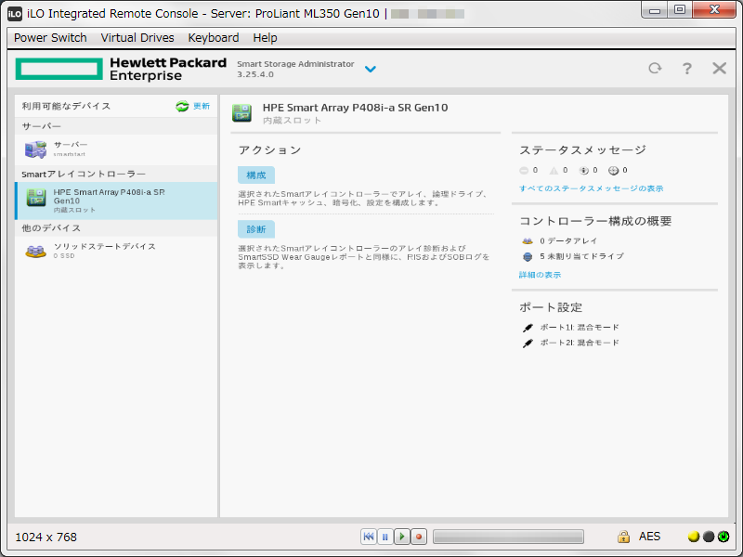743x557 pixels.
Task: Click the unassigned drives icon beside 5 未割り当てドライブ
Action: pos(528,257)
